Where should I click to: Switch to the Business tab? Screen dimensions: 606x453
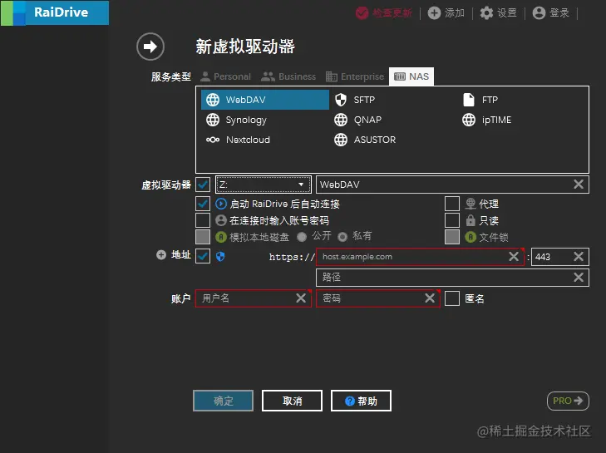tap(288, 76)
